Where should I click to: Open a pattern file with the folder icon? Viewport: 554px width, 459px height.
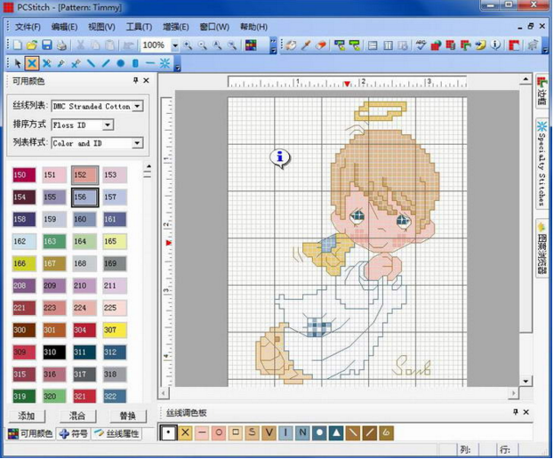click(x=32, y=44)
